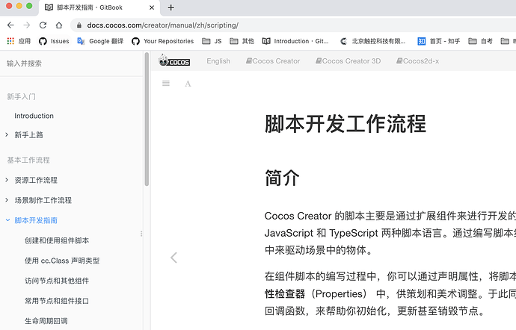Open the GitHub Issues bookmark
This screenshot has width=516, height=330.
tap(54, 41)
